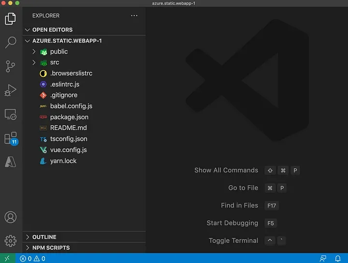Click the public folder icon
Viewport: 348px width, 263px height.
click(x=43, y=52)
